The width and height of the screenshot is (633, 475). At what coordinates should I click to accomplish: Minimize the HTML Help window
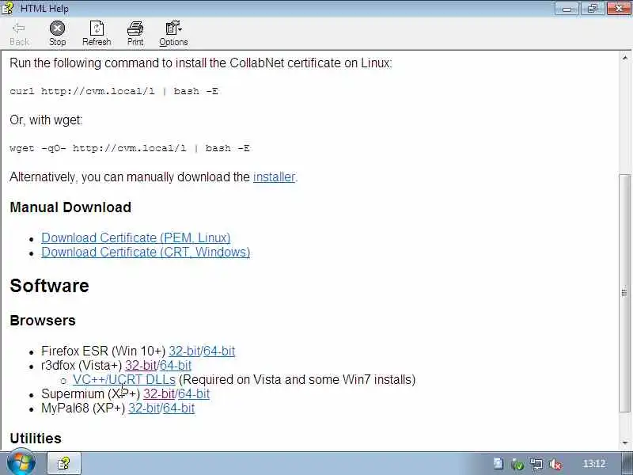click(567, 9)
